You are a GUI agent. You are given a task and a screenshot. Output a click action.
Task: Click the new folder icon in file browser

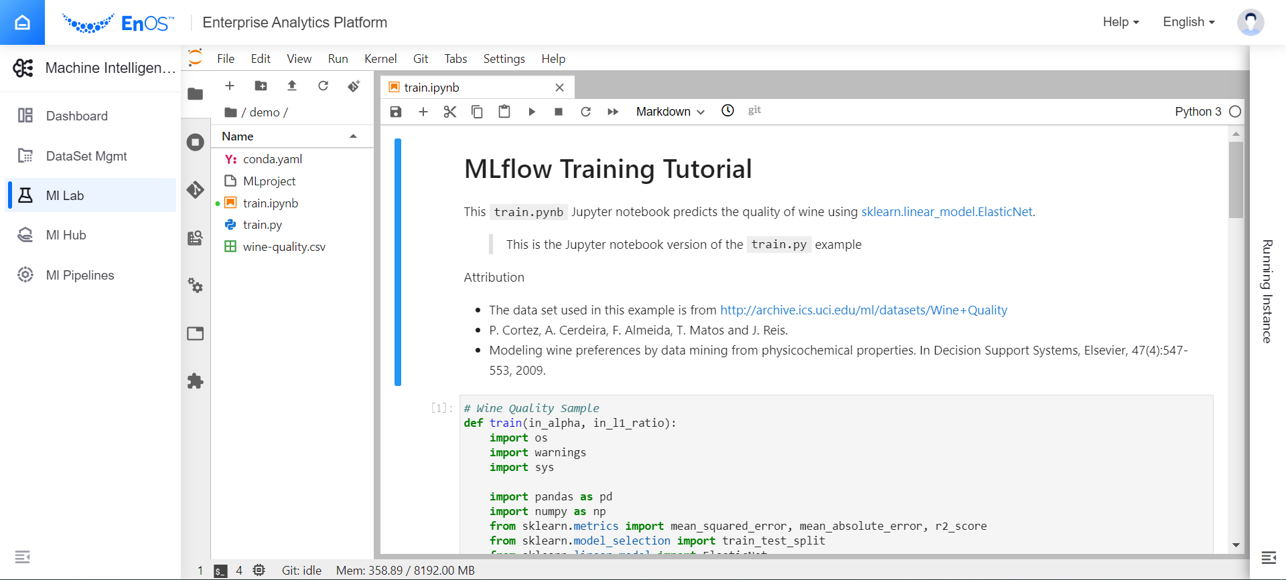(x=261, y=86)
